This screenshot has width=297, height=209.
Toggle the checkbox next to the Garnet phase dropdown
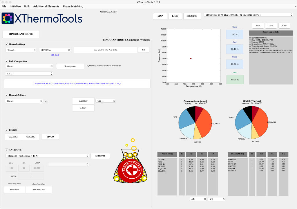point(46,101)
